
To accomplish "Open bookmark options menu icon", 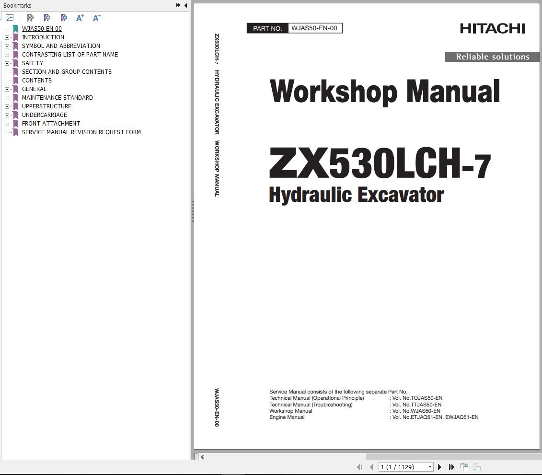I will (10, 18).
